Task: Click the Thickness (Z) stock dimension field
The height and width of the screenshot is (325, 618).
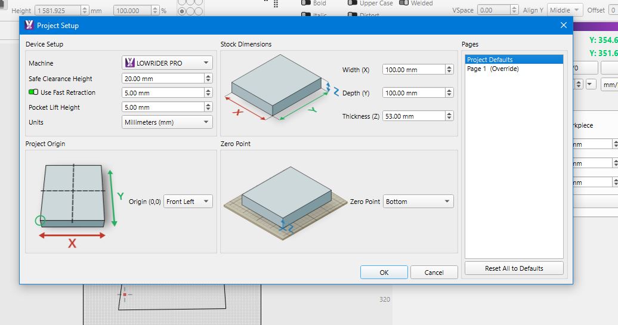Action: [413, 116]
